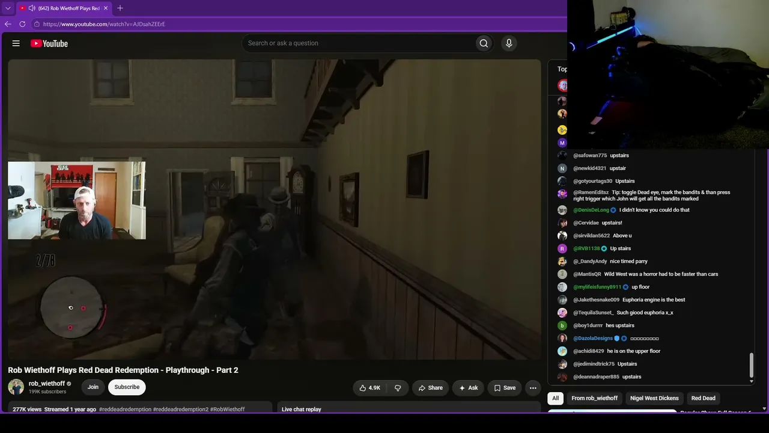
Task: Like the video with thumbs up
Action: pos(369,388)
